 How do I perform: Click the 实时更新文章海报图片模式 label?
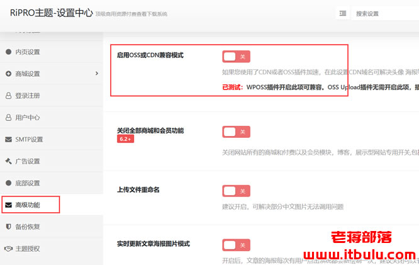click(154, 244)
